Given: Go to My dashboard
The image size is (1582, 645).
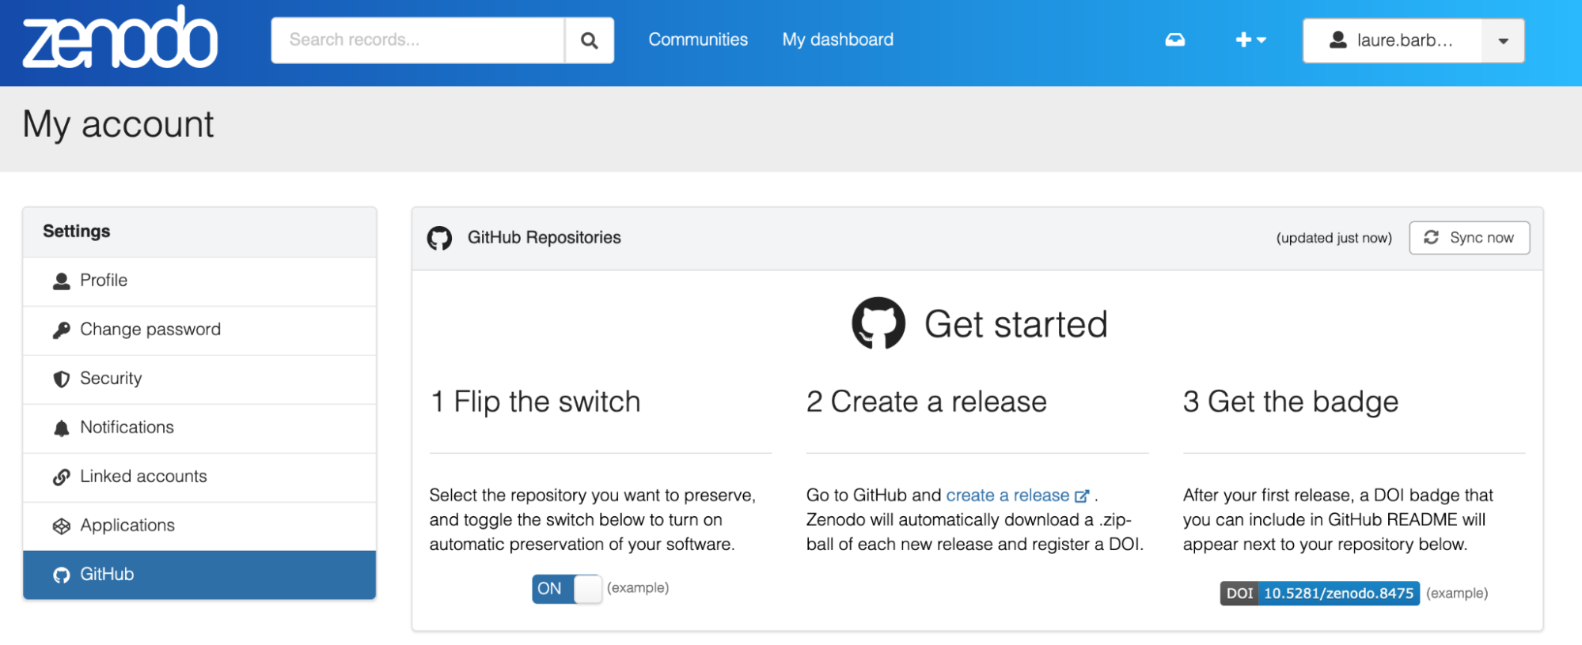Looking at the screenshot, I should 837,40.
